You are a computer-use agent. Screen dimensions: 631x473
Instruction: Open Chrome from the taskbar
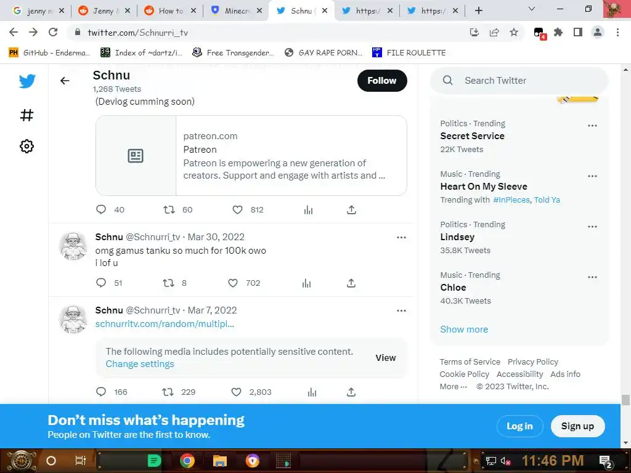[x=187, y=461]
